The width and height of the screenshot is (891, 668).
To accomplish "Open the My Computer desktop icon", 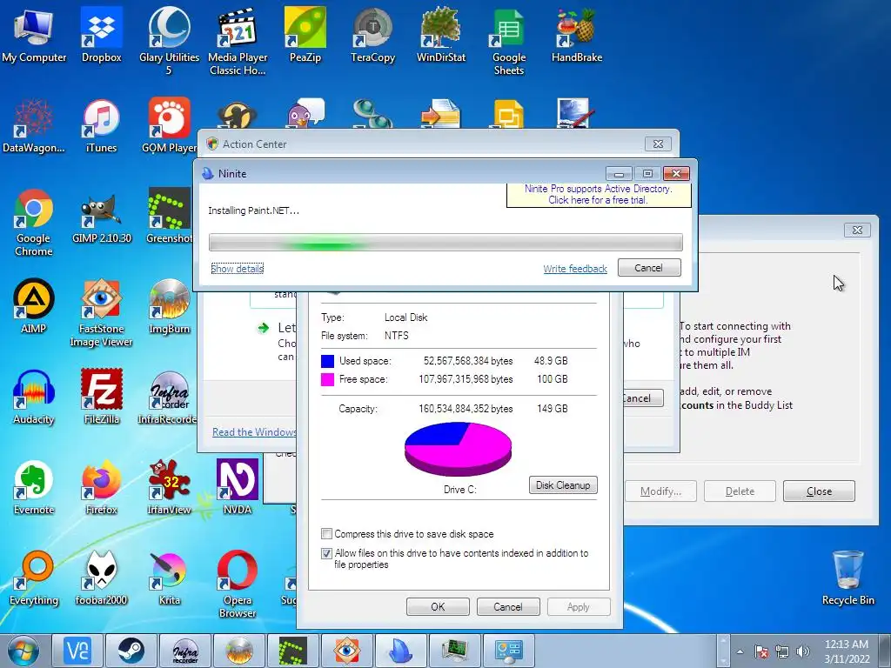I will [x=34, y=35].
